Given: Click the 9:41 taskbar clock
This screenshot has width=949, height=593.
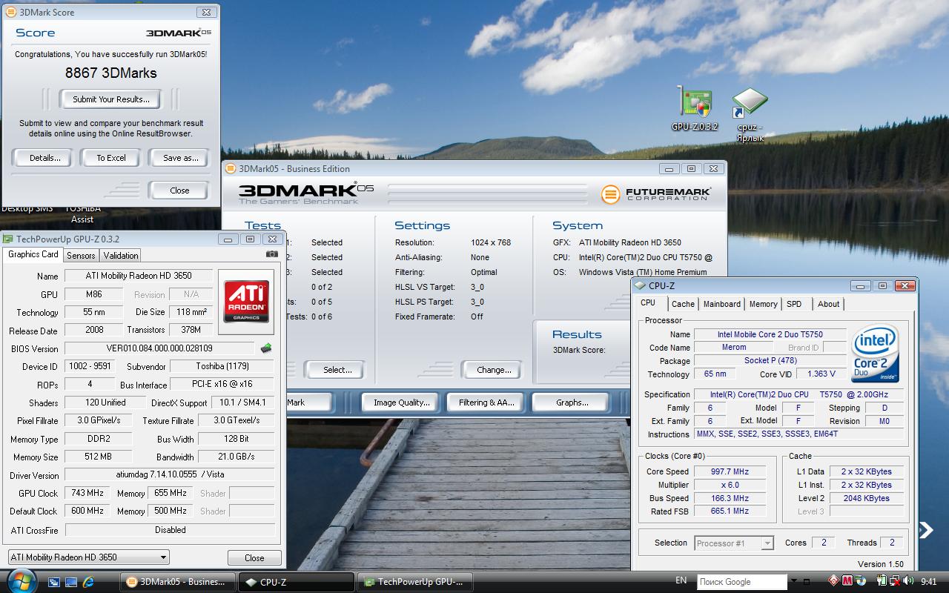Looking at the screenshot, I should tap(928, 582).
